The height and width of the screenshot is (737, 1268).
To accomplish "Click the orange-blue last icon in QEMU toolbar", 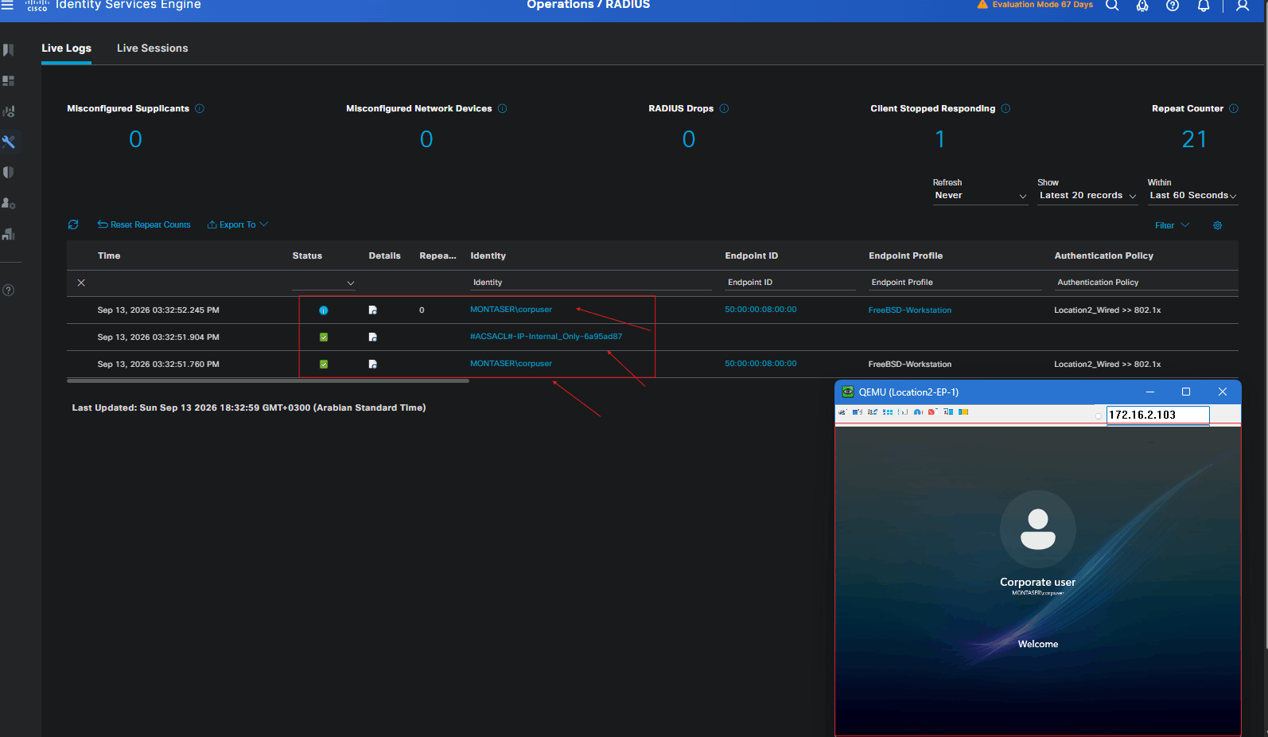I will [x=963, y=412].
